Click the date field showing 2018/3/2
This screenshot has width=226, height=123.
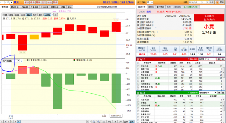tap(195, 2)
